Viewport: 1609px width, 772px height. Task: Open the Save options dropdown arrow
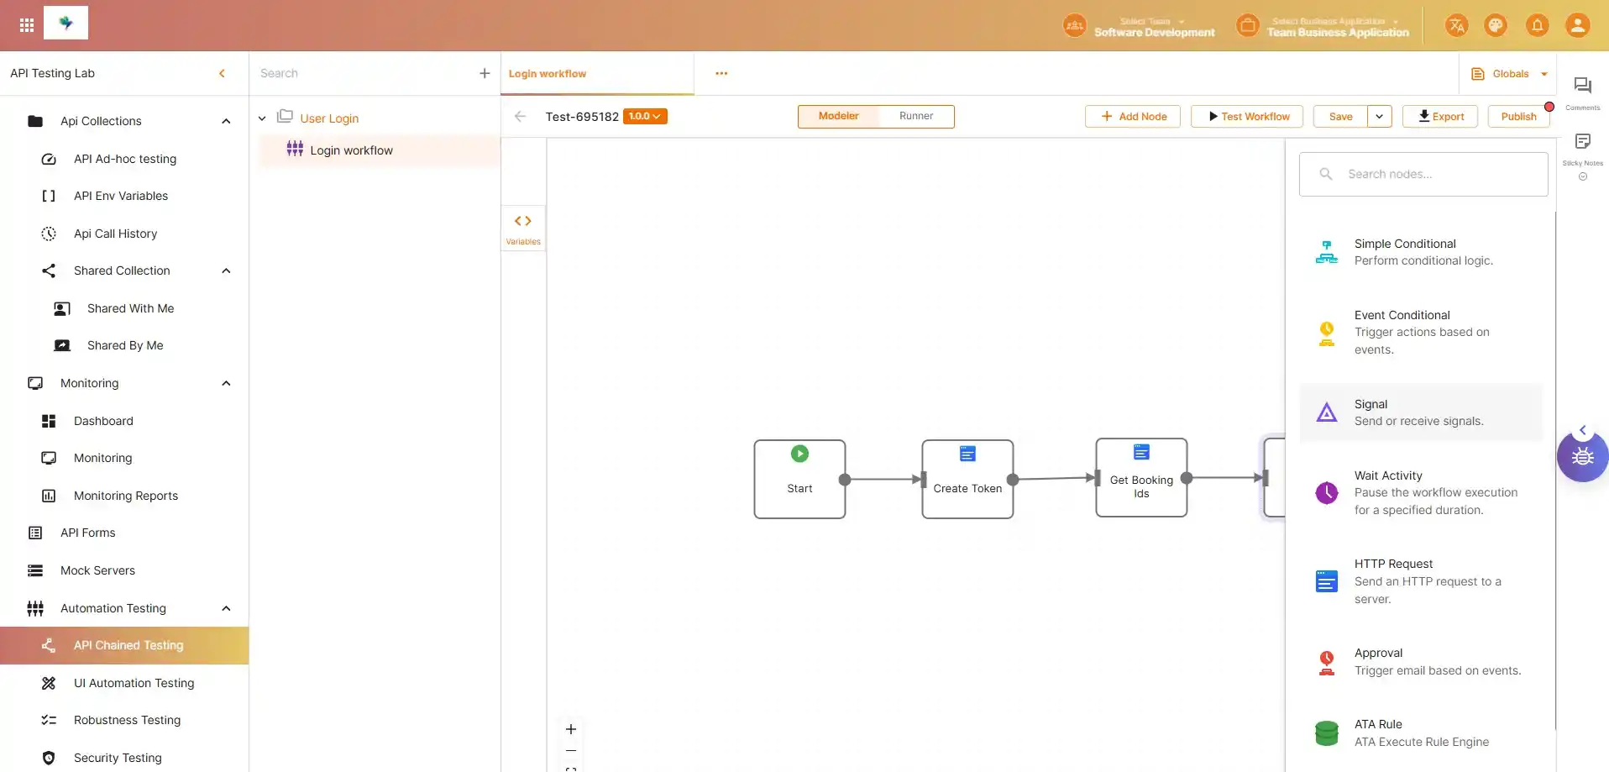1379,117
